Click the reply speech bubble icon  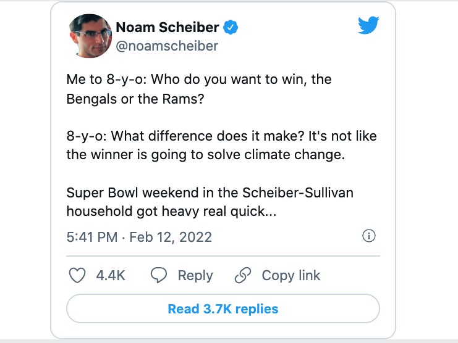tap(160, 275)
